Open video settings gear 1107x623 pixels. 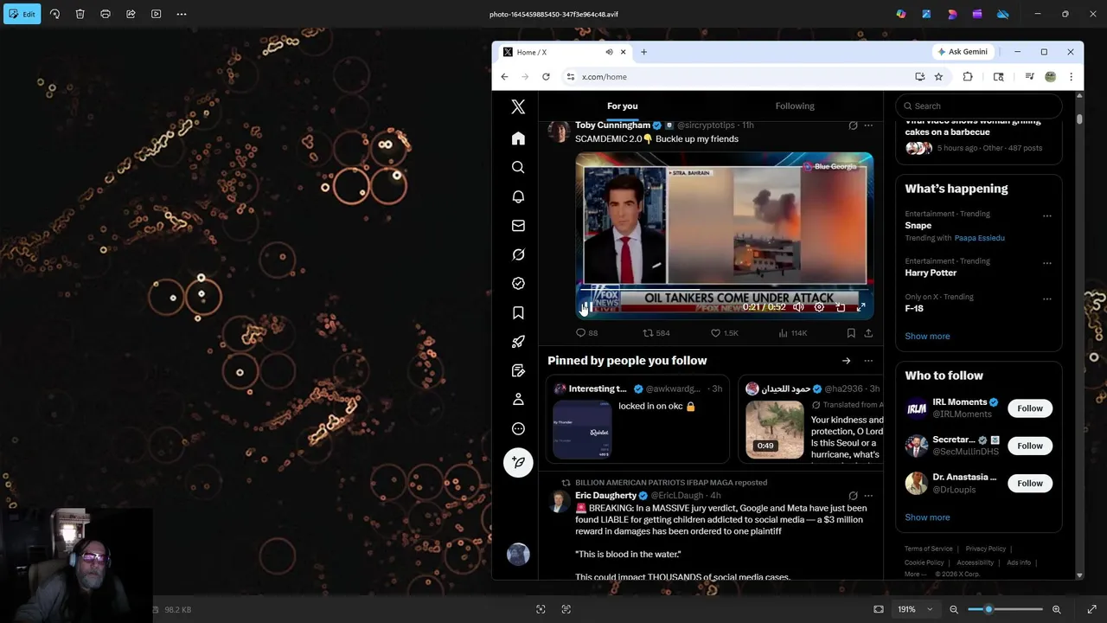[819, 307]
